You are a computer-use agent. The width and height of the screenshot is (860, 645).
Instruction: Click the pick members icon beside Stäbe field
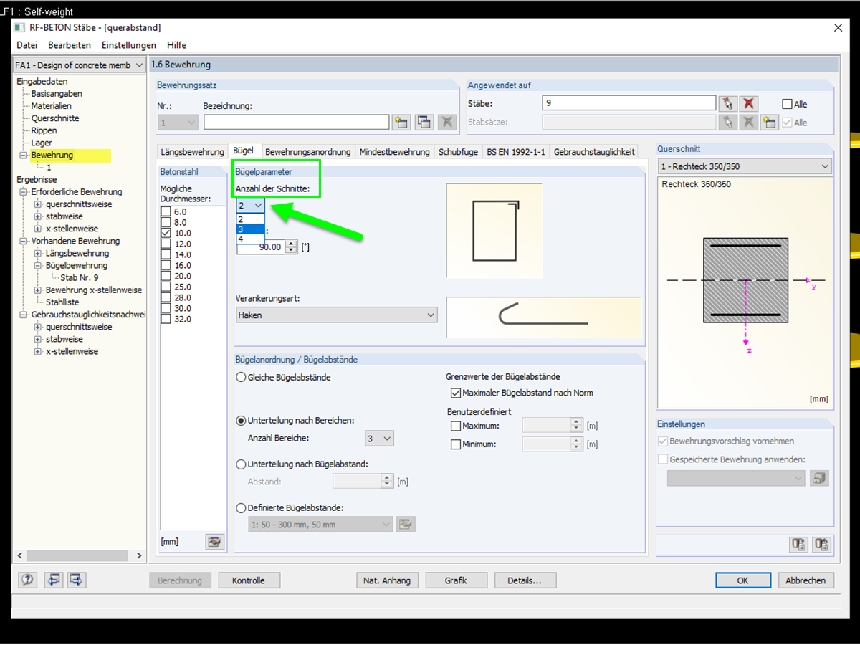coord(728,104)
